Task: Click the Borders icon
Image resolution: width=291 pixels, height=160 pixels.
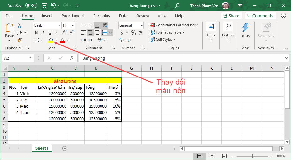Action: 36,40
